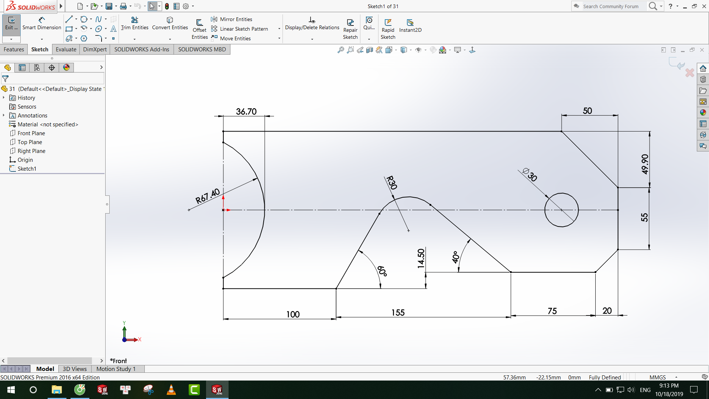Start Rapid Sketch
Image resolution: width=709 pixels, height=399 pixels.
coord(388,29)
